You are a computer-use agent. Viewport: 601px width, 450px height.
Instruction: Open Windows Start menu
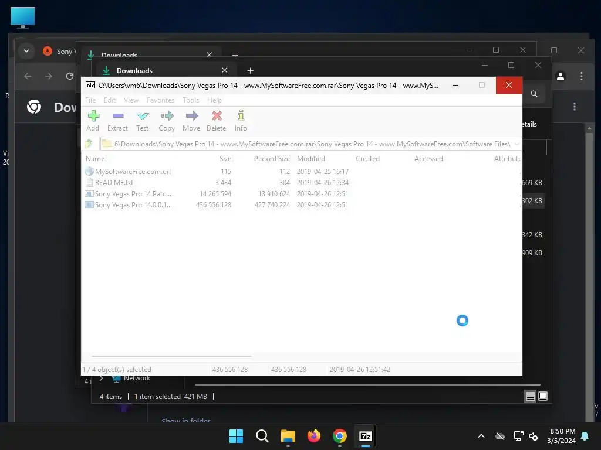click(x=236, y=436)
